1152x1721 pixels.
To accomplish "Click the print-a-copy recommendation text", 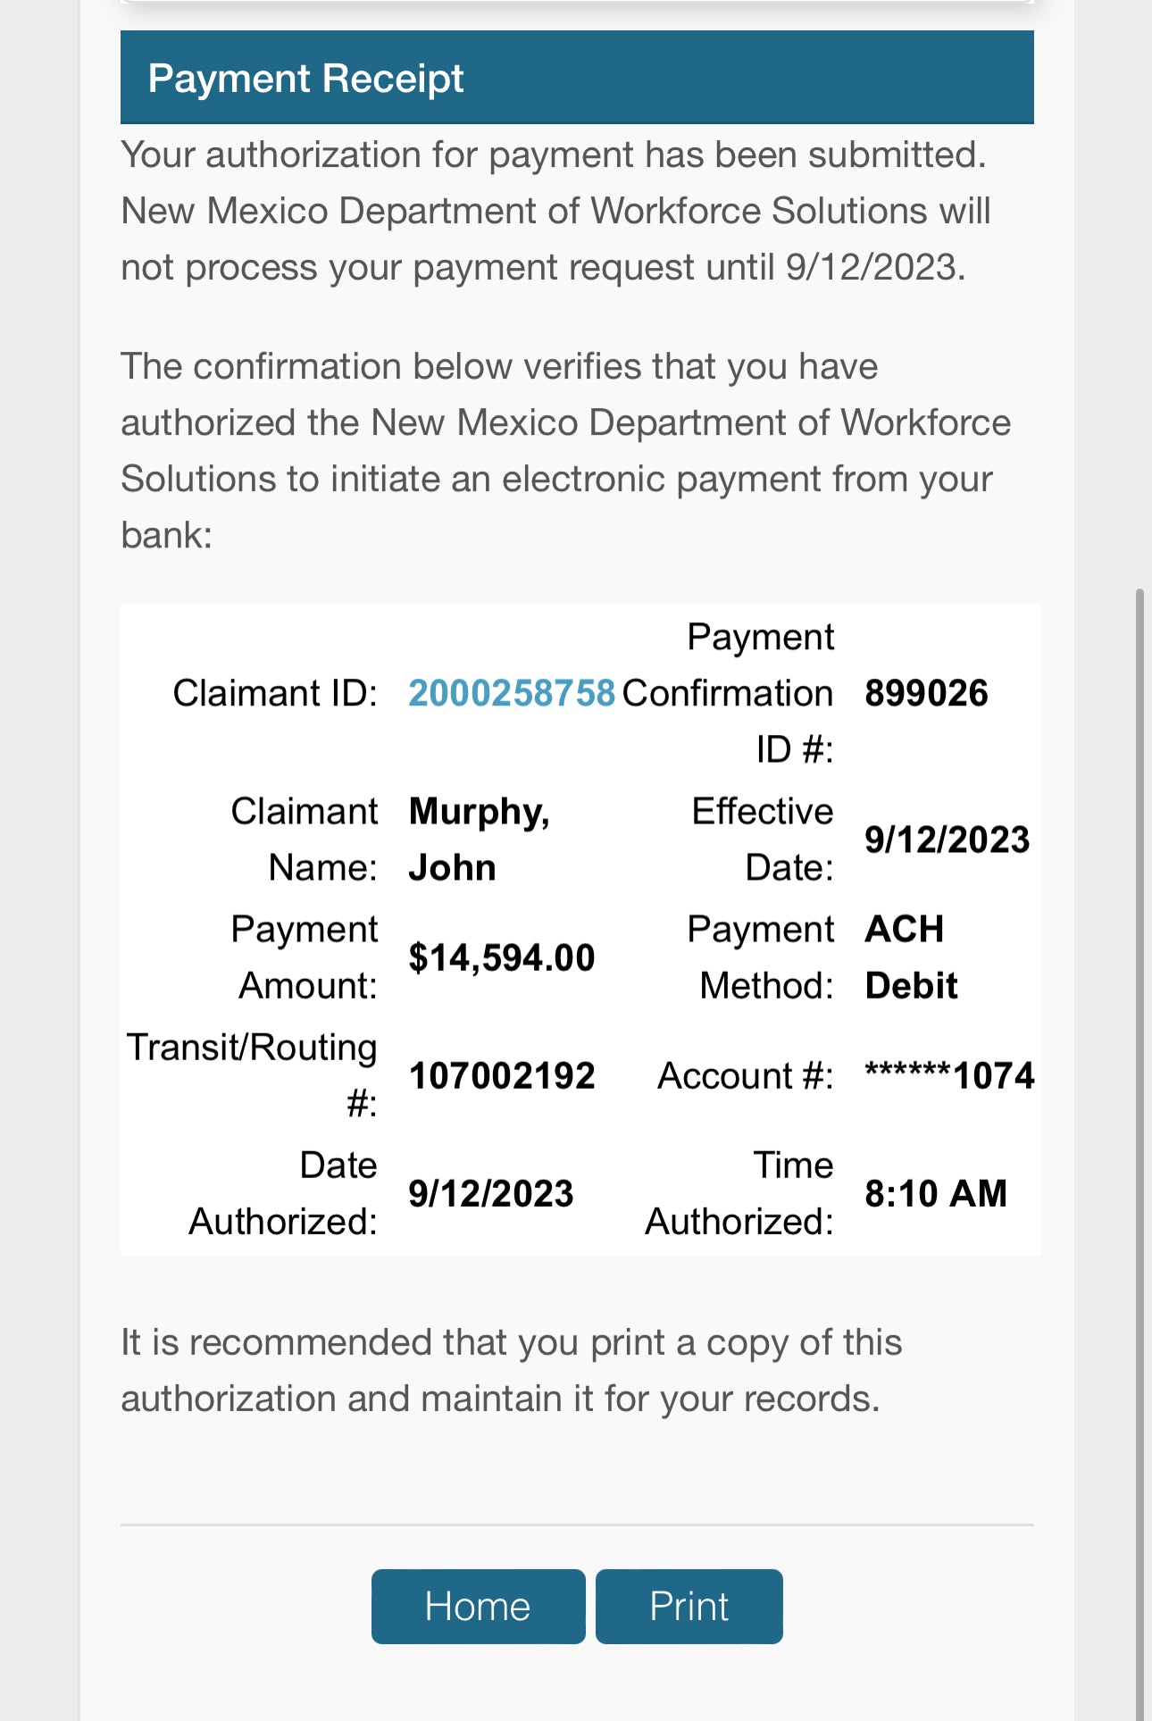I will 511,1370.
